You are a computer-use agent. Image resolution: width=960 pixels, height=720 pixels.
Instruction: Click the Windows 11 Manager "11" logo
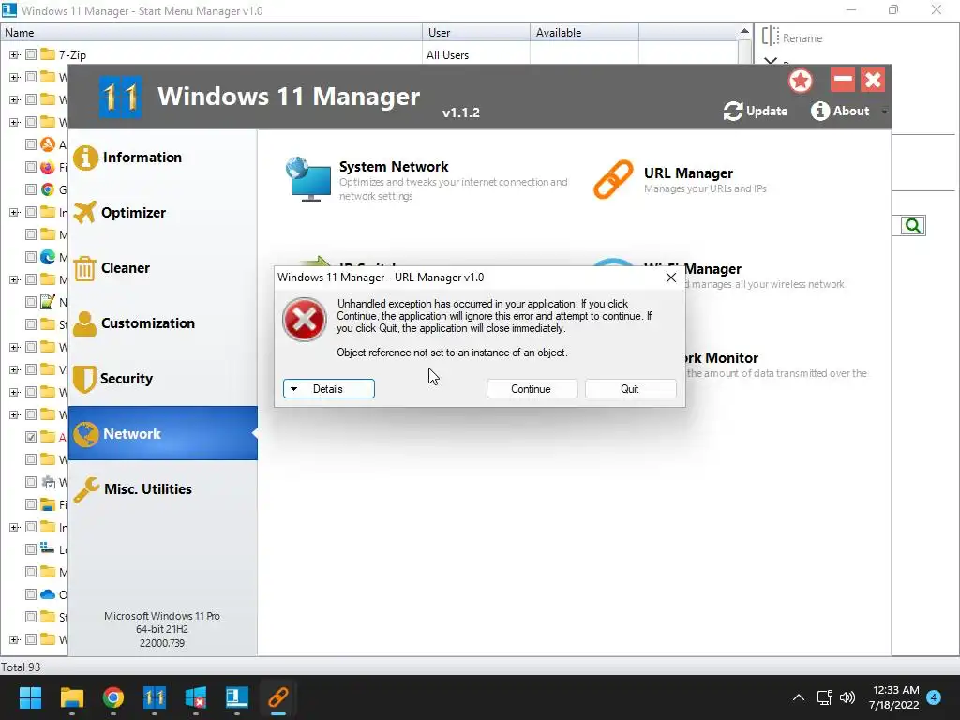coord(121,97)
